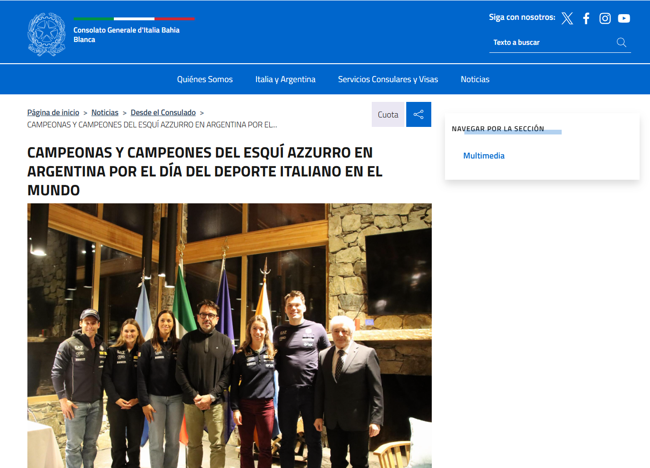Click the Cuota share button
The image size is (650, 468).
(388, 115)
